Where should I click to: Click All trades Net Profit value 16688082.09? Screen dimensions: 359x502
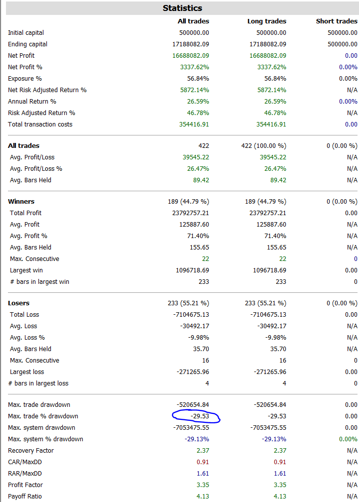coord(191,55)
